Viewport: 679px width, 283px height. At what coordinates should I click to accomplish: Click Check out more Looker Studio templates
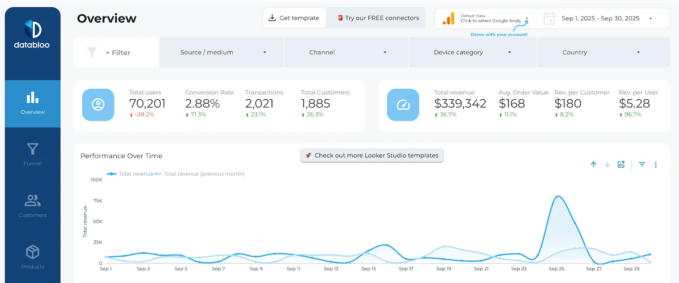point(372,155)
